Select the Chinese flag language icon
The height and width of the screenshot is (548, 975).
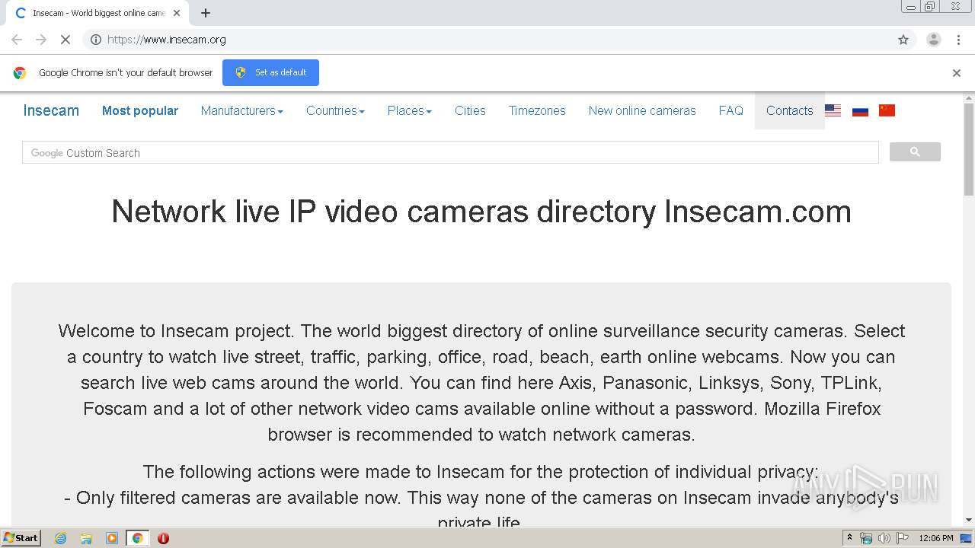(887, 110)
